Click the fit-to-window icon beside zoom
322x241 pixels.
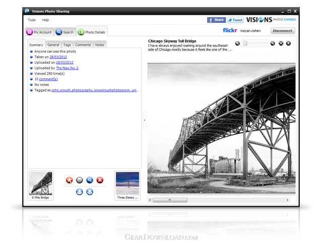tap(281, 43)
